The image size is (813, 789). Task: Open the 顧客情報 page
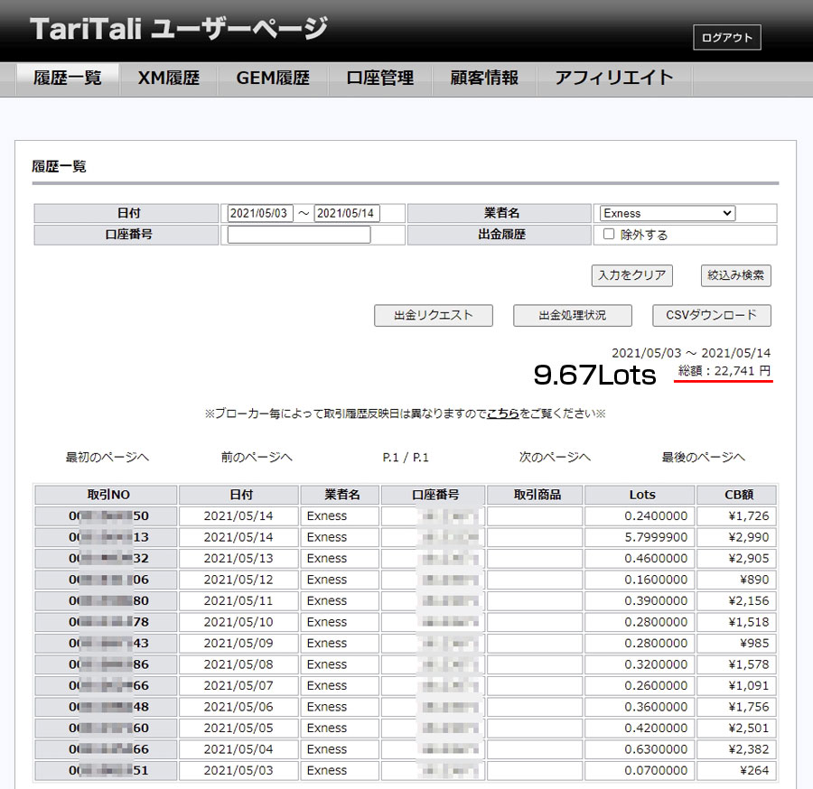coord(484,79)
